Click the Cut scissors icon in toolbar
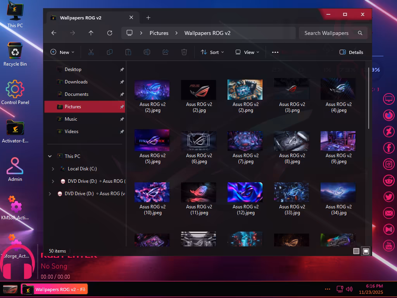397x298 pixels. tap(91, 52)
